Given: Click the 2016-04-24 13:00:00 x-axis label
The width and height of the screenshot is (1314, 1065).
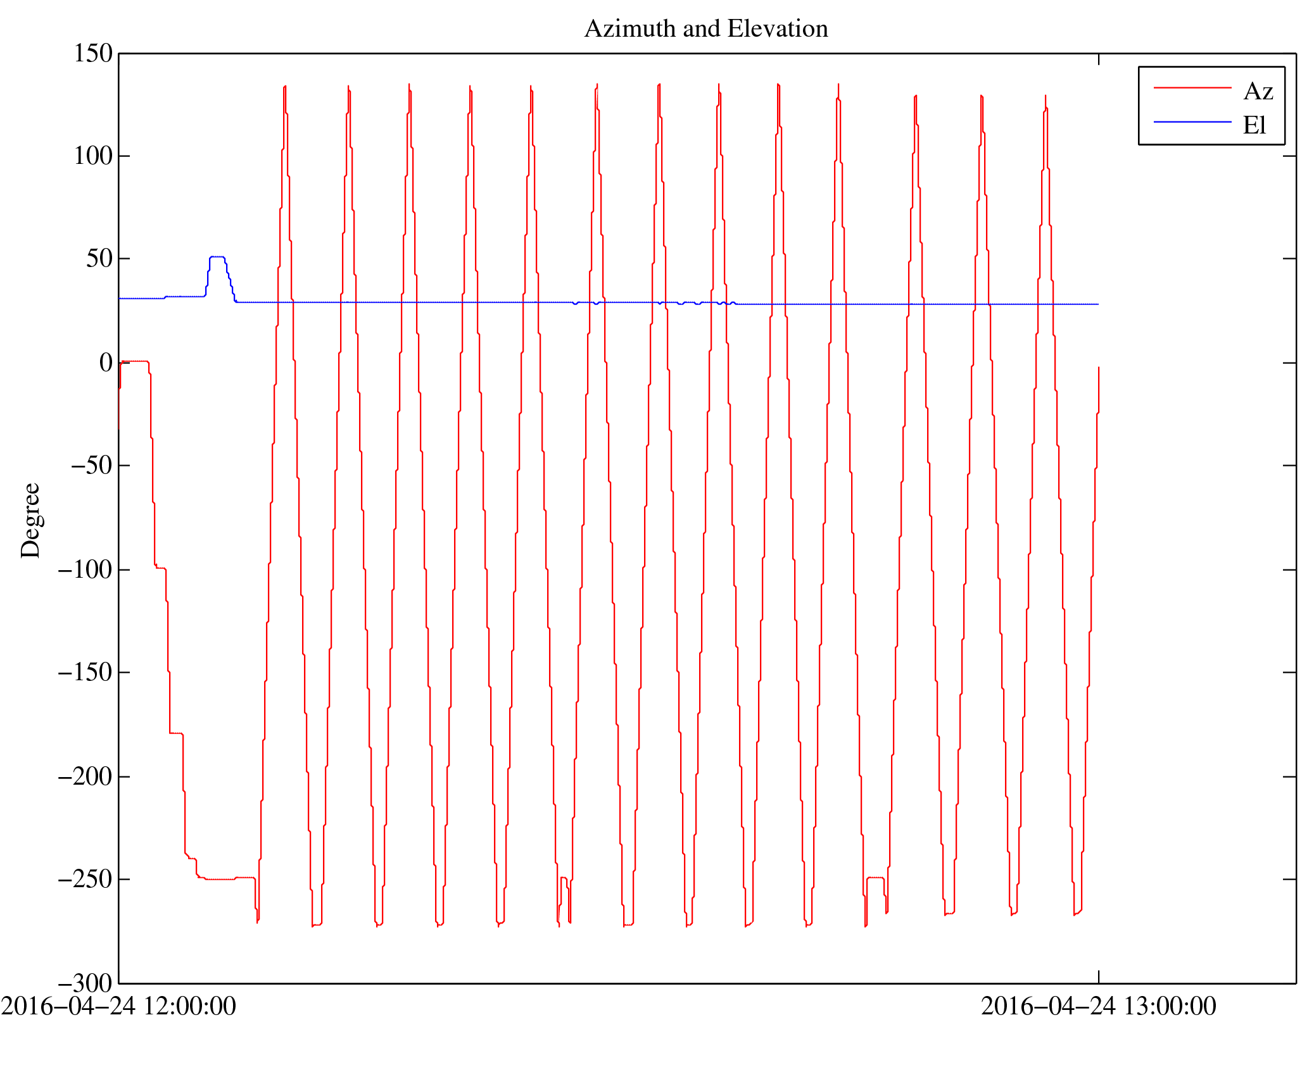Looking at the screenshot, I should (x=1098, y=1007).
